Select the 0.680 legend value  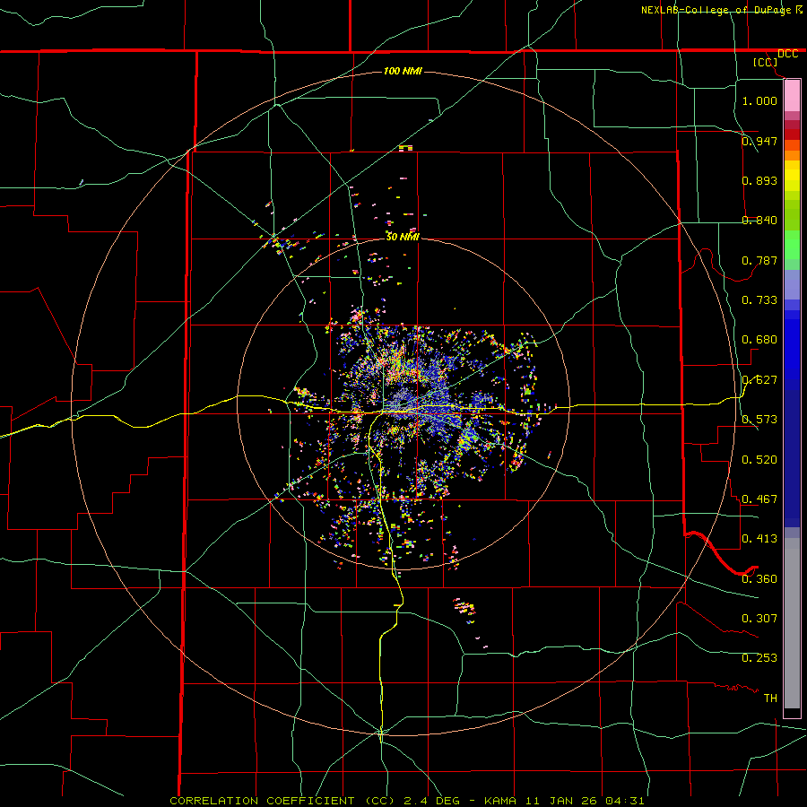coord(759,340)
